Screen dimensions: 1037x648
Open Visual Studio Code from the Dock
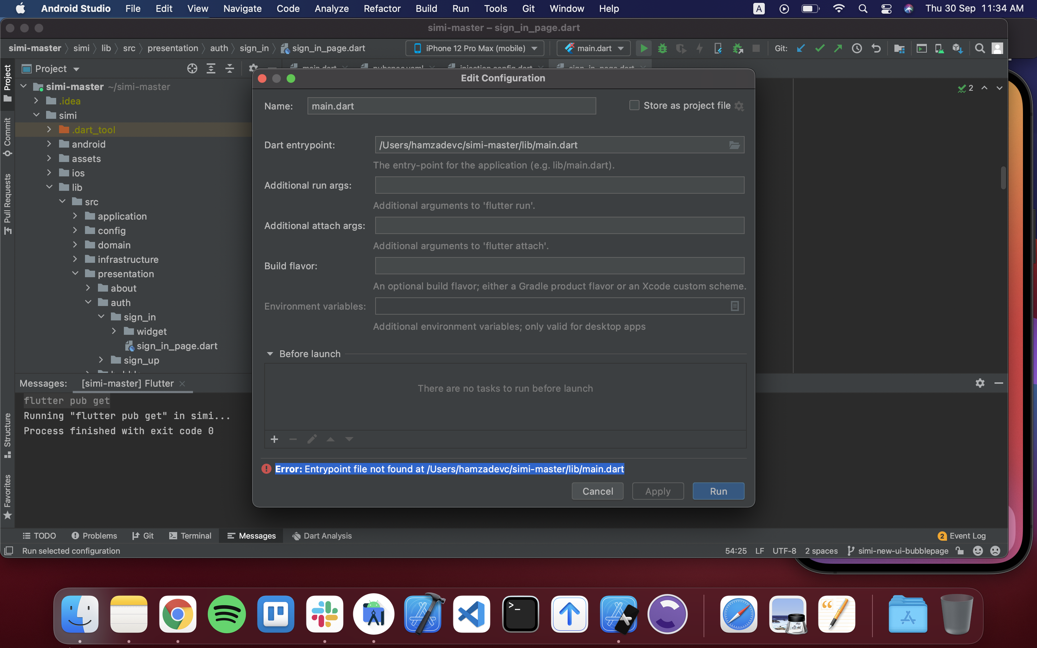click(471, 614)
